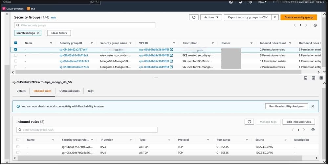
Task: Open Inbound rules table preferences gear
Action: click(313, 130)
